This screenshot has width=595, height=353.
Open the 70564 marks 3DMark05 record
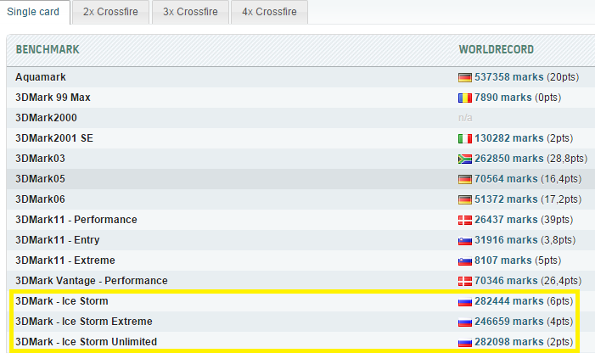click(x=505, y=179)
